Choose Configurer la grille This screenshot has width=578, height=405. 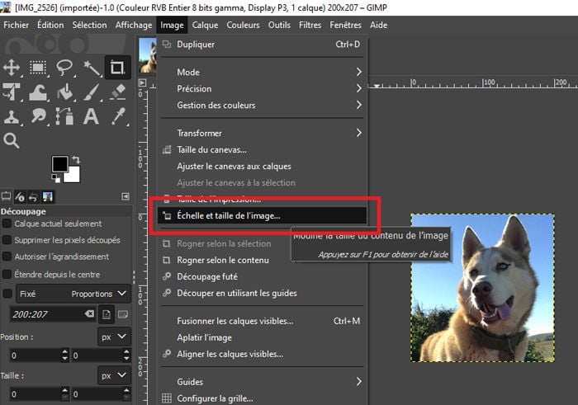263,398
